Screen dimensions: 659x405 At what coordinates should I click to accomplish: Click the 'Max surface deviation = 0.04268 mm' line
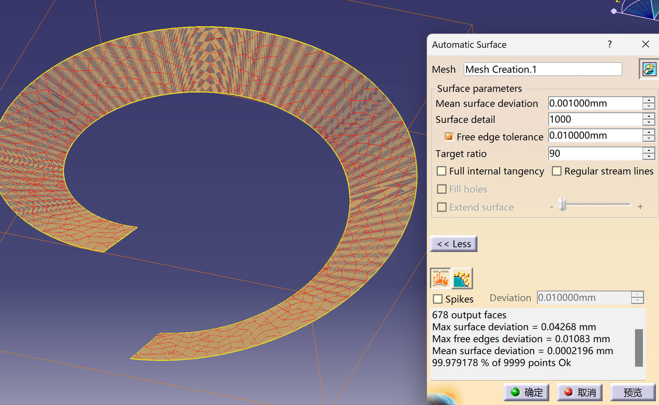click(x=514, y=327)
